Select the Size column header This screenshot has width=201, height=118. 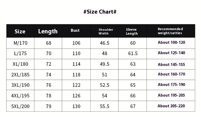coord(20,32)
